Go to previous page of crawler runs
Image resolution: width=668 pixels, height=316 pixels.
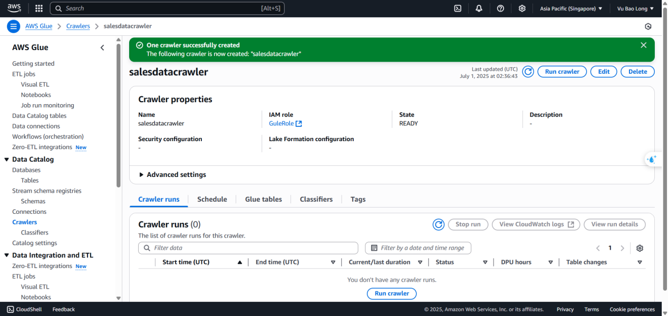[x=598, y=248]
